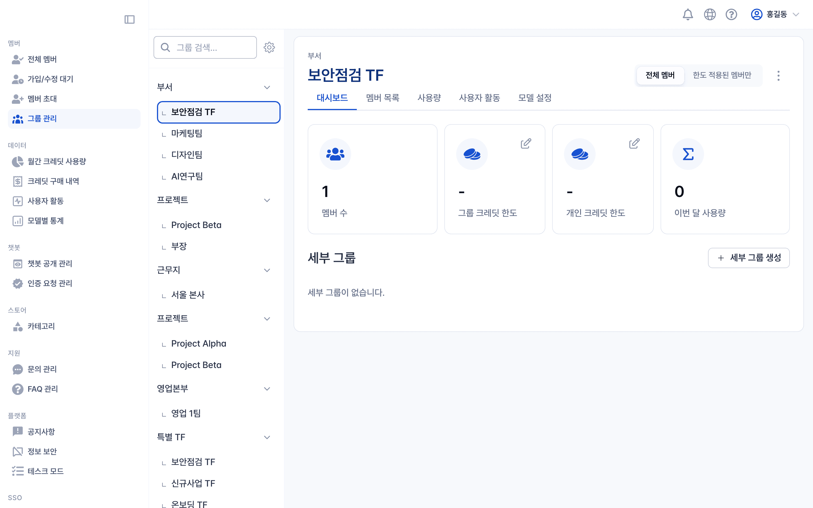
Task: Open the notifications bell icon
Action: point(688,14)
